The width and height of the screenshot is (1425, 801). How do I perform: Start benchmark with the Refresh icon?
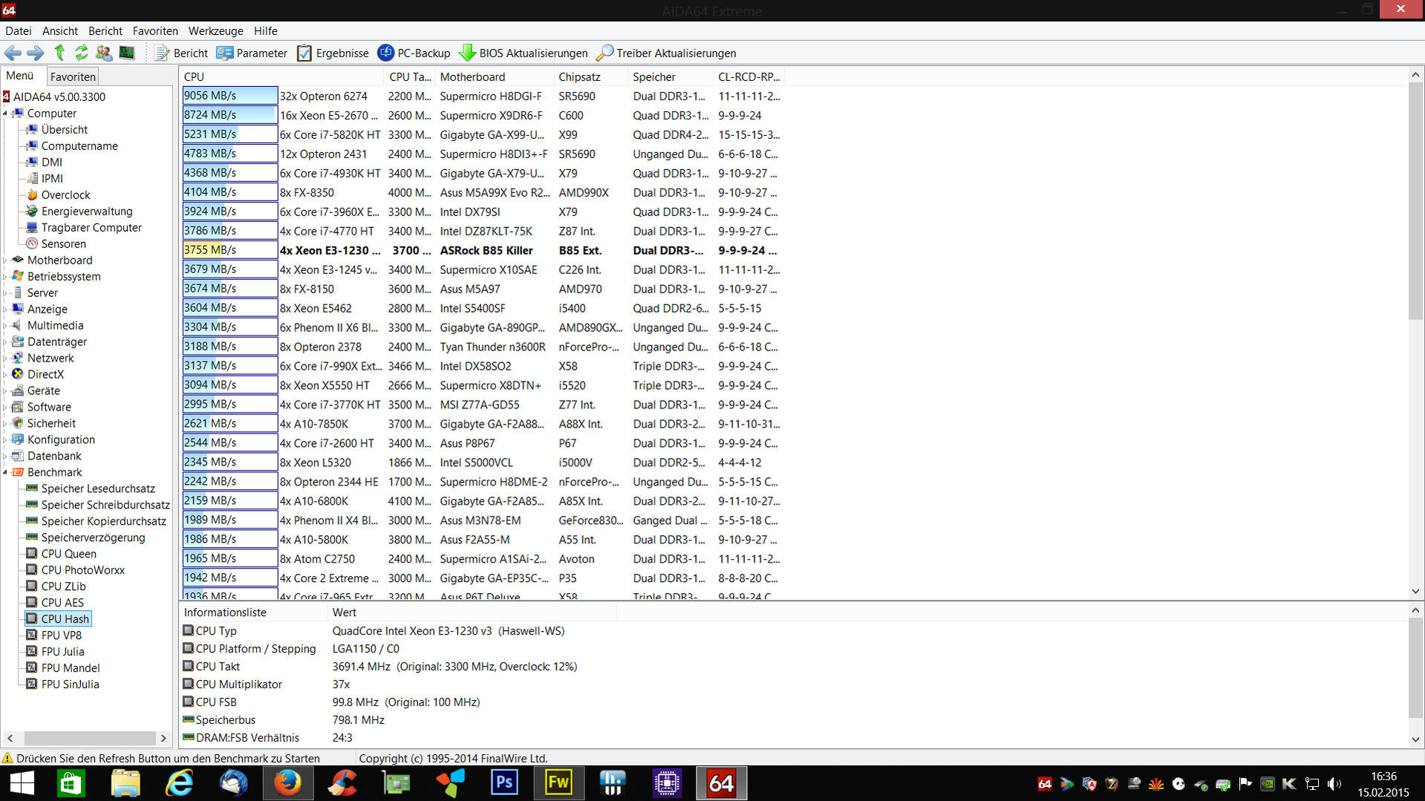[x=81, y=53]
